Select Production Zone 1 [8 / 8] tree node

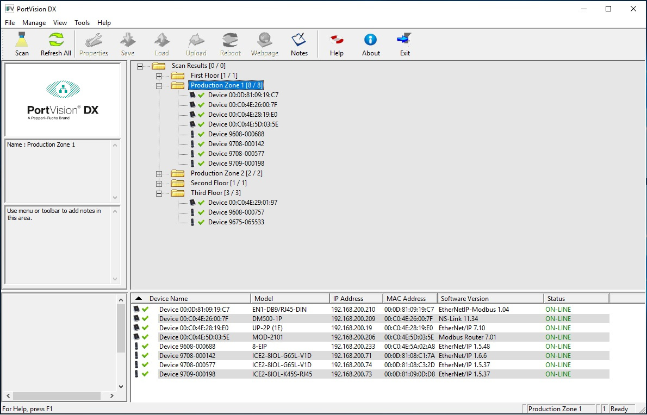(226, 85)
